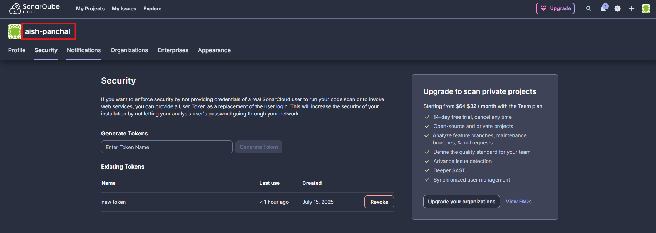This screenshot has width=656, height=233.
Task: Click the 'July 15, 2025' created date
Action: [x=318, y=202]
